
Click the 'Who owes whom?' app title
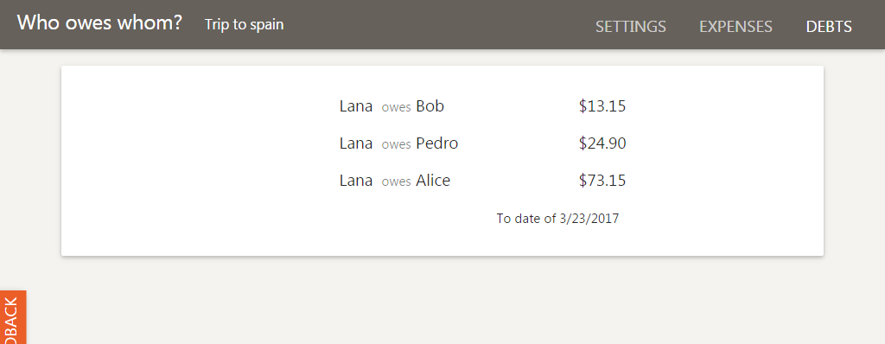[99, 22]
